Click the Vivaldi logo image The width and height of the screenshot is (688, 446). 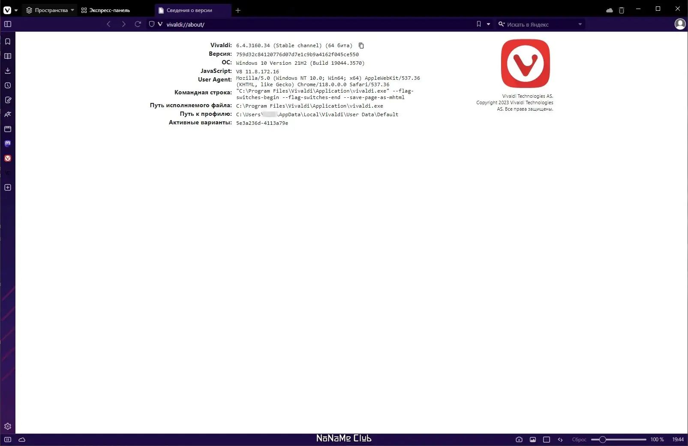tap(525, 63)
